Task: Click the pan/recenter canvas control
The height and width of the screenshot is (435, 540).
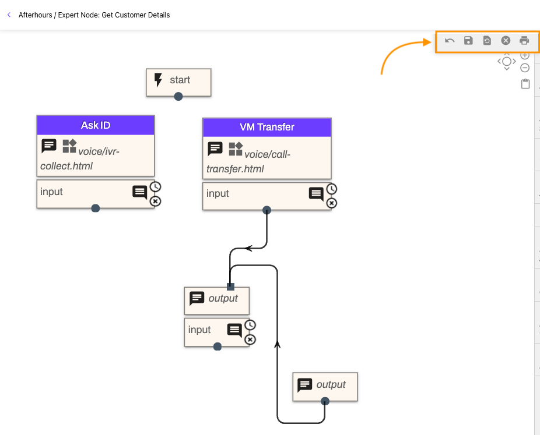Action: 507,62
